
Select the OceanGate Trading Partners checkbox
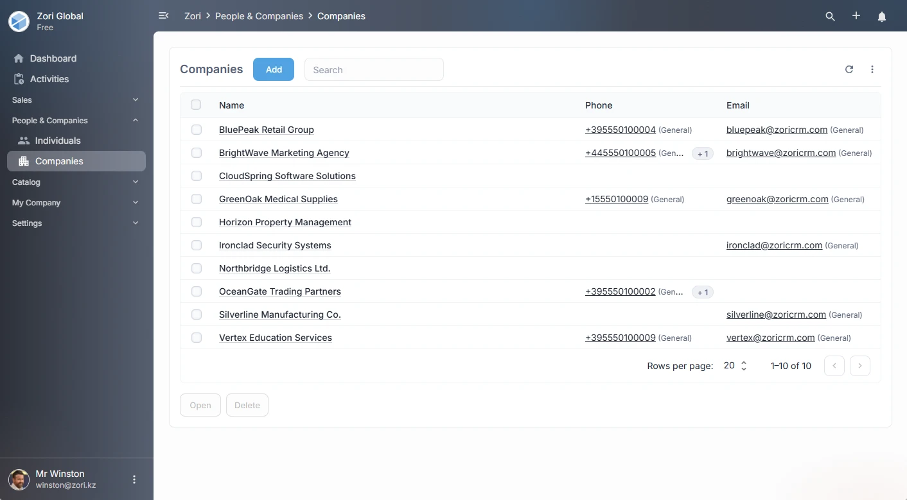pyautogui.click(x=197, y=291)
